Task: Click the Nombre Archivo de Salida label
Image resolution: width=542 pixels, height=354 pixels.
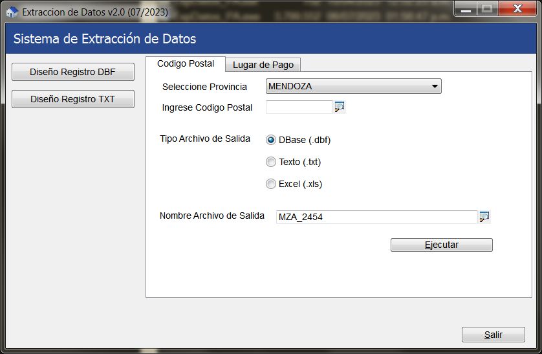Action: [x=212, y=216]
